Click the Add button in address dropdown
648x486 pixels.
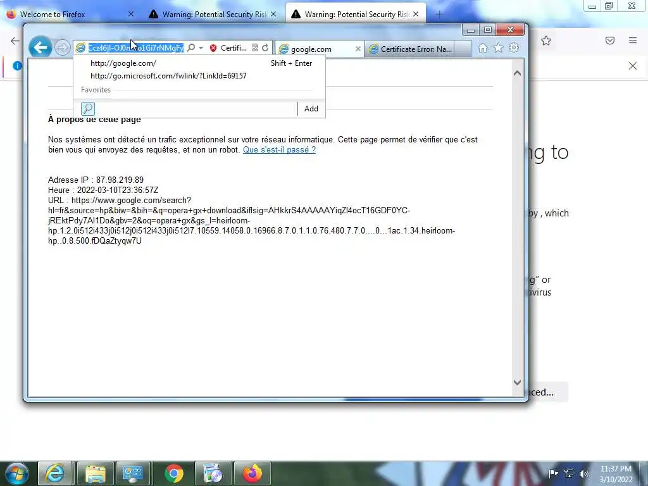tap(311, 109)
